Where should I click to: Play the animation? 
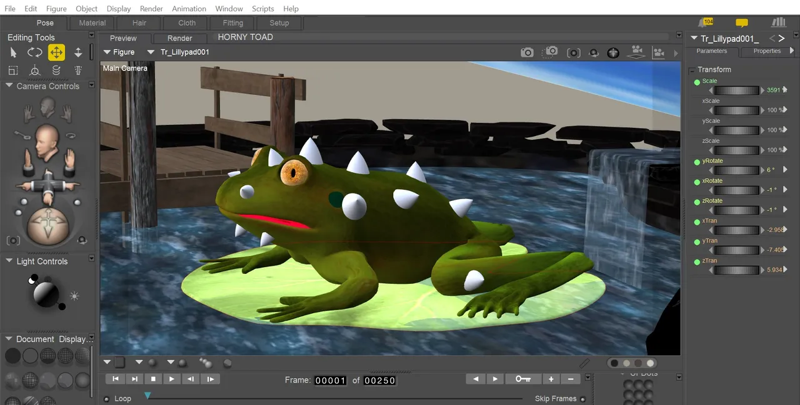pos(172,379)
